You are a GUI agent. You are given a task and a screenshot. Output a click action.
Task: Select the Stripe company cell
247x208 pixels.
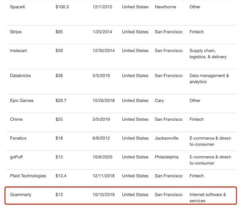pos(16,32)
